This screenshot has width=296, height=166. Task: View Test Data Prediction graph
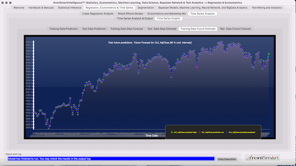[x=94, y=29]
